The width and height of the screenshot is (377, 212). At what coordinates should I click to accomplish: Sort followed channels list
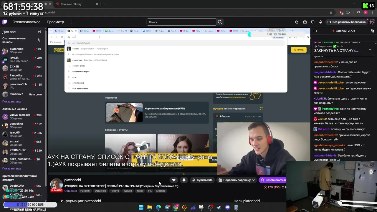[x=39, y=40]
